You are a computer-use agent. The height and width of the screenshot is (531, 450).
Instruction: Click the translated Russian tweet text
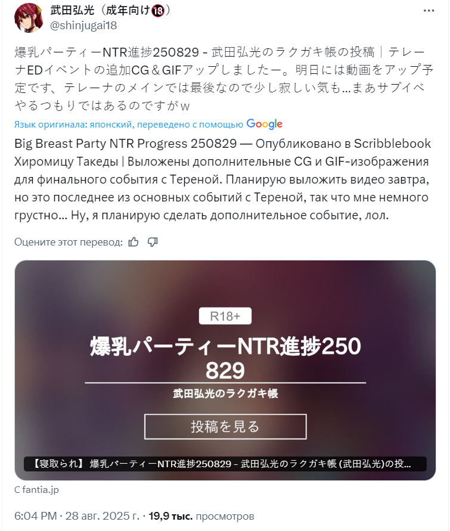pos(222,179)
